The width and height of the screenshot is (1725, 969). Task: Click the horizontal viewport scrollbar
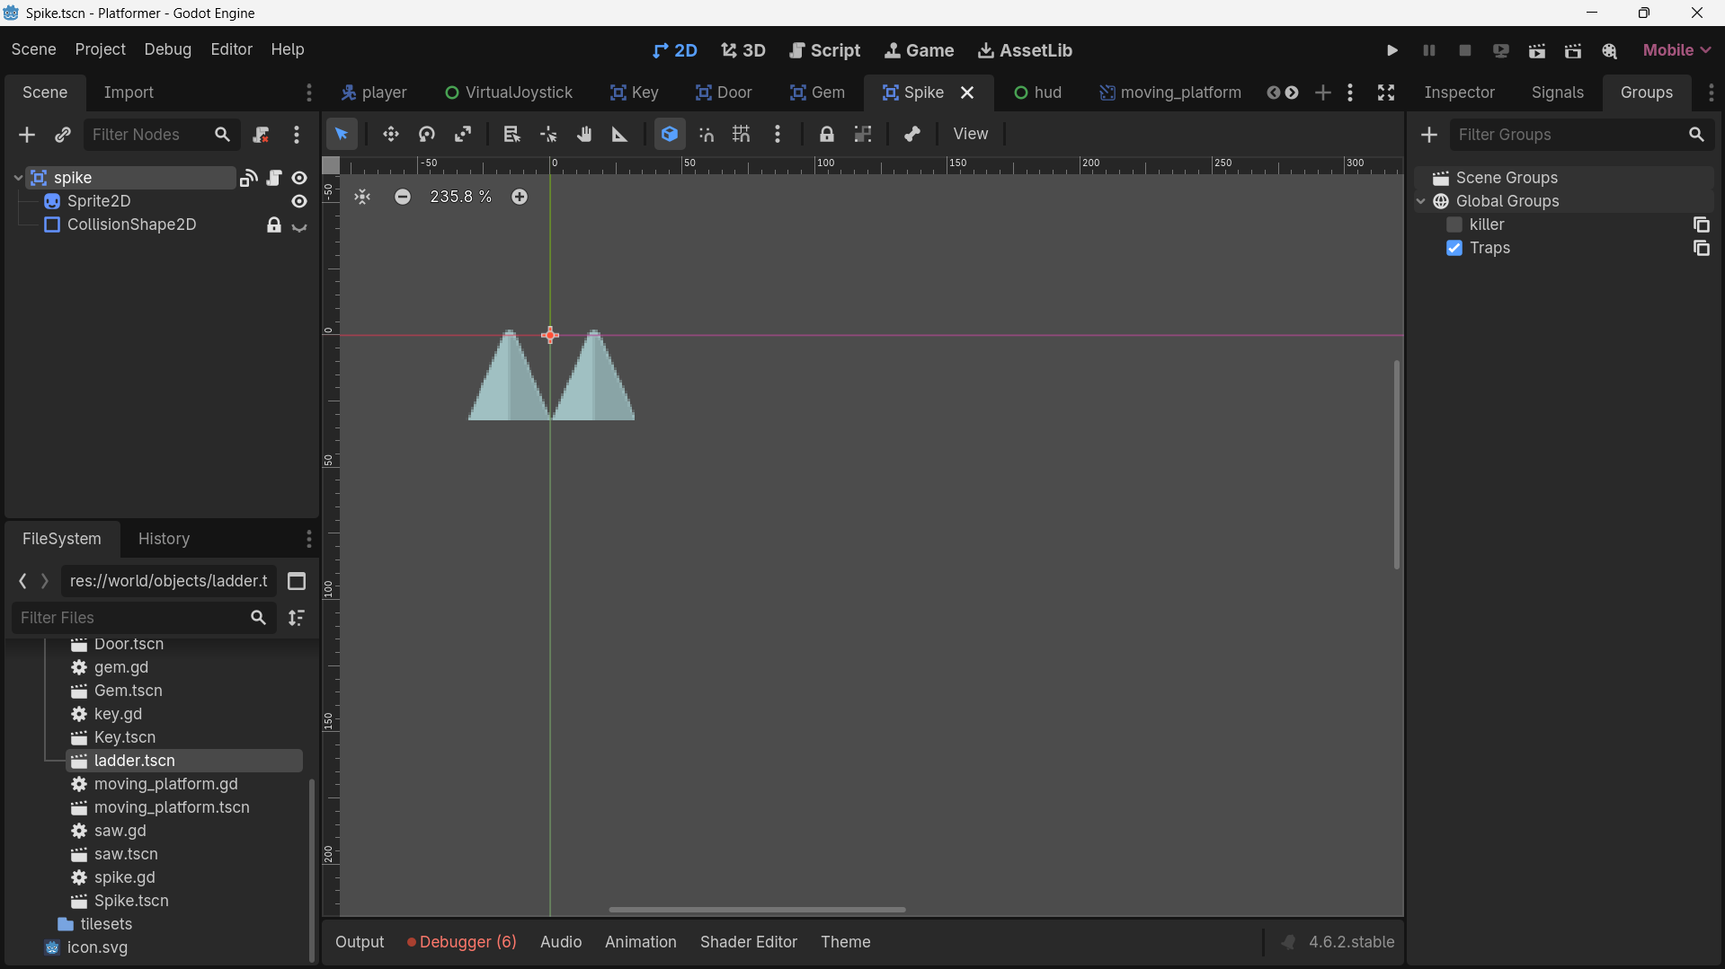click(x=757, y=910)
